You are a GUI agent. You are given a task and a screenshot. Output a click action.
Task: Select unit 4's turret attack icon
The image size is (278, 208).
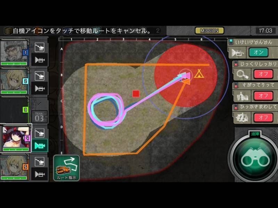[x=39, y=133]
